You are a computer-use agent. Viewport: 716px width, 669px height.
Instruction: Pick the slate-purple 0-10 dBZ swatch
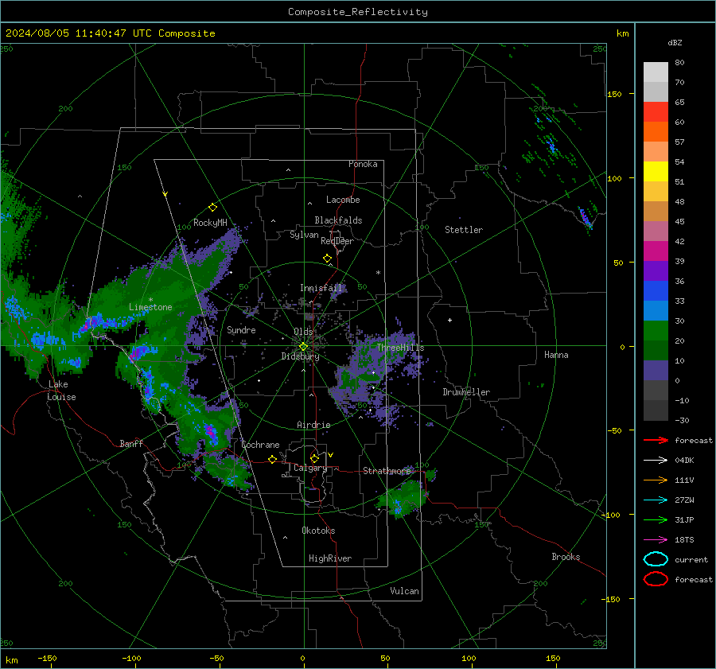[x=656, y=371]
